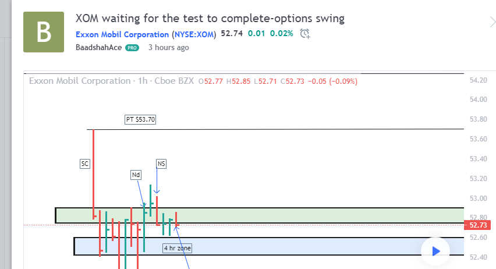
Task: Select the SC annotation label
Action: [x=85, y=164]
